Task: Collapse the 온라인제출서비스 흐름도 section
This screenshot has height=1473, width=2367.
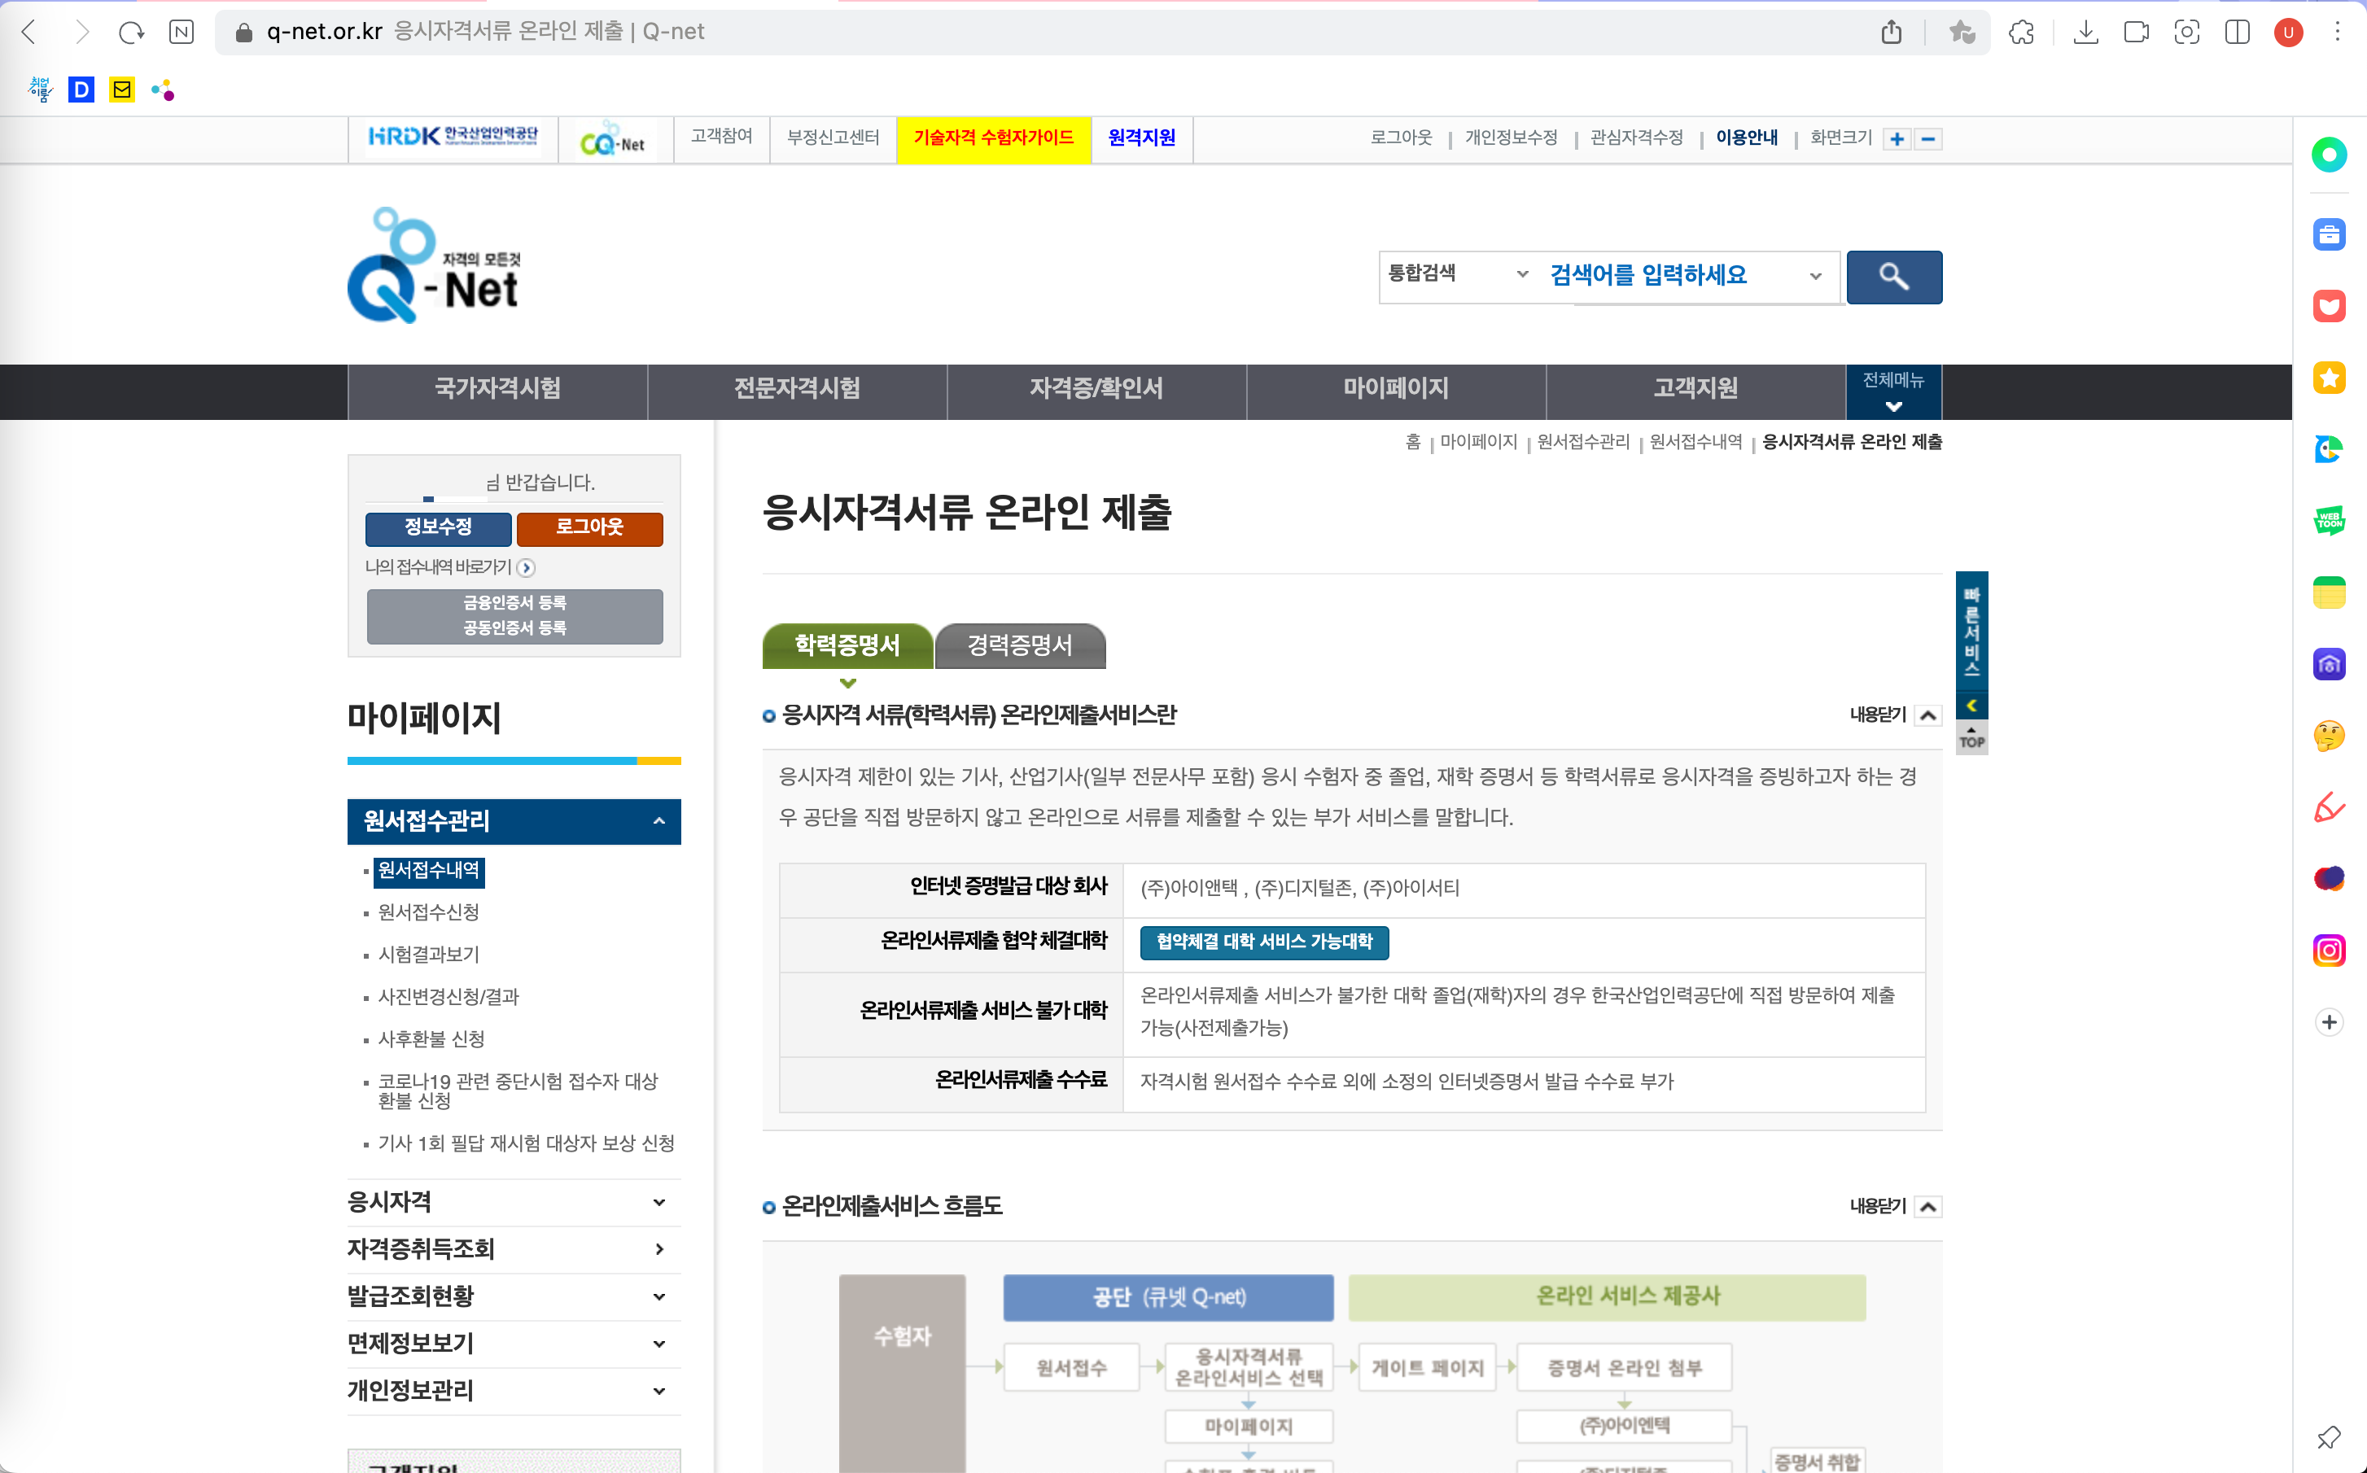Action: [1927, 1206]
